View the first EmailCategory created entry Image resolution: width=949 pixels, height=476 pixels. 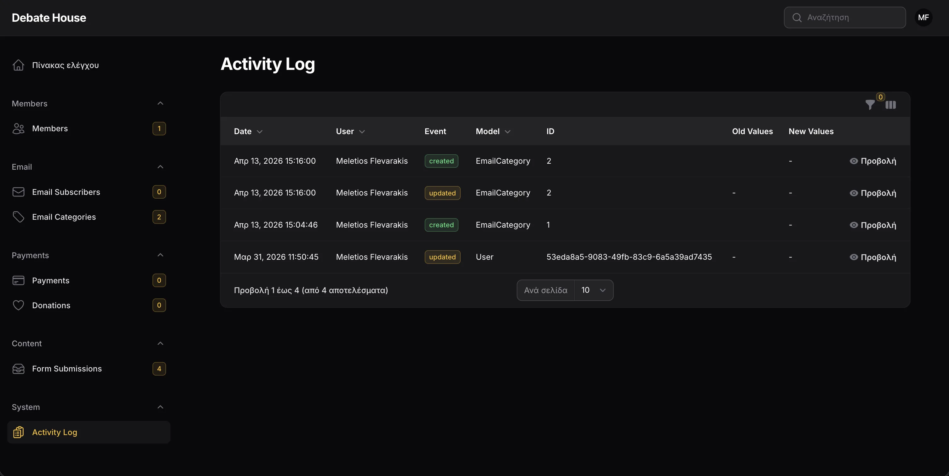[873, 161]
